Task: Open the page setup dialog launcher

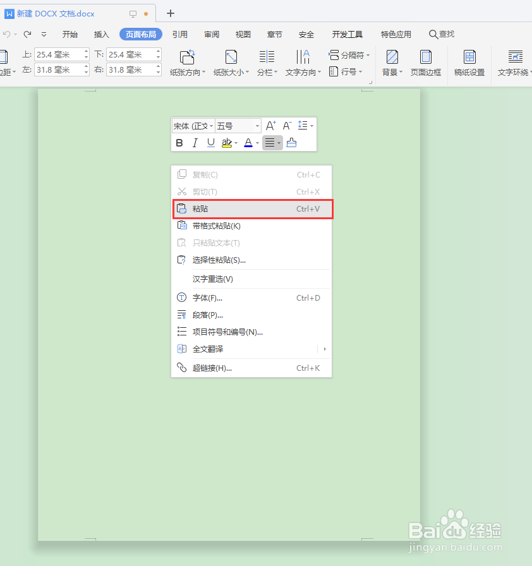Action: click(x=370, y=83)
